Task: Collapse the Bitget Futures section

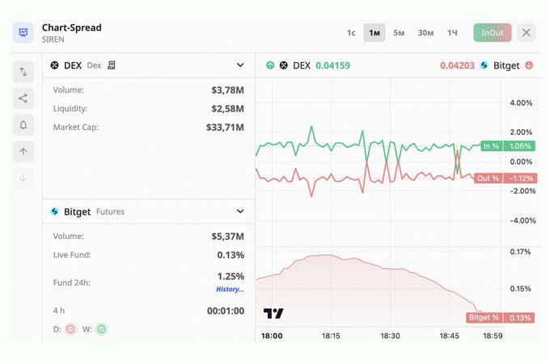Action: coord(240,211)
